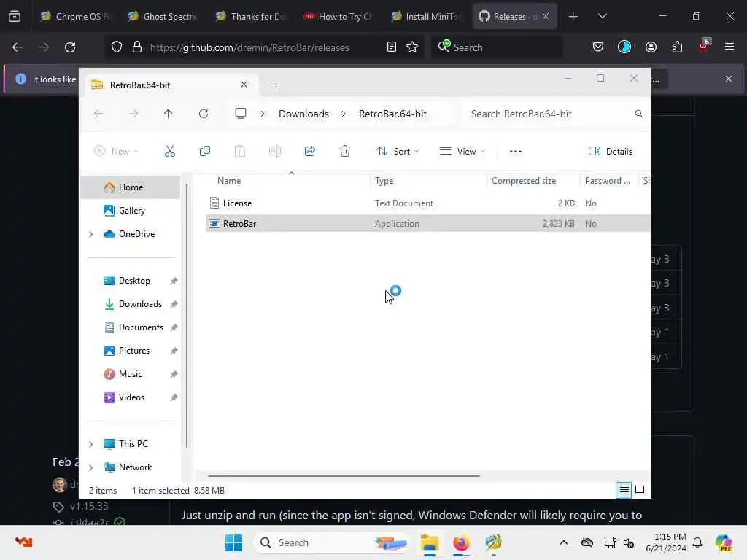
Task: Open the See more three-dots menu
Action: [516, 152]
